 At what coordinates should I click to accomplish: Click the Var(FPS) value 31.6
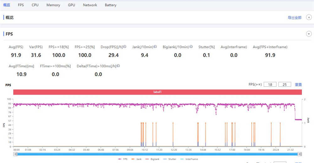point(36,55)
